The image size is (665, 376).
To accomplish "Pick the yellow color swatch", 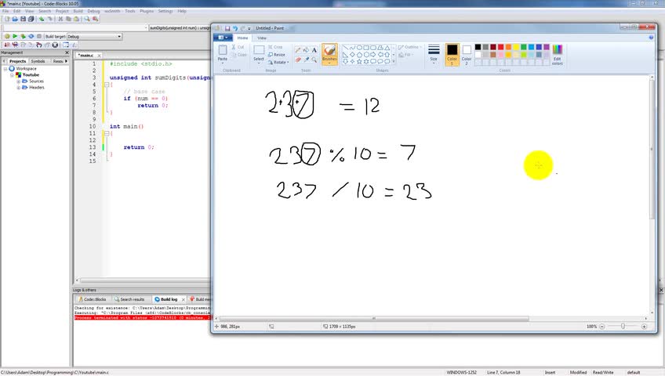I will coord(516,47).
